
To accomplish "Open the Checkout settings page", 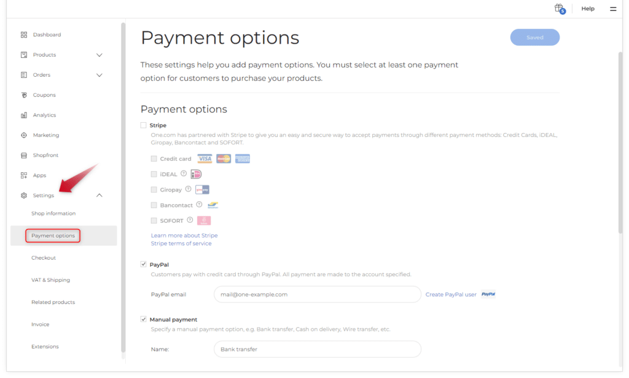I will [44, 258].
